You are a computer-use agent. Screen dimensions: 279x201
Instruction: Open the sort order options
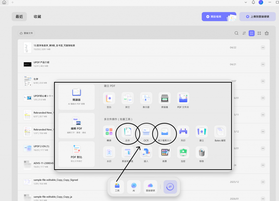coord(244,33)
